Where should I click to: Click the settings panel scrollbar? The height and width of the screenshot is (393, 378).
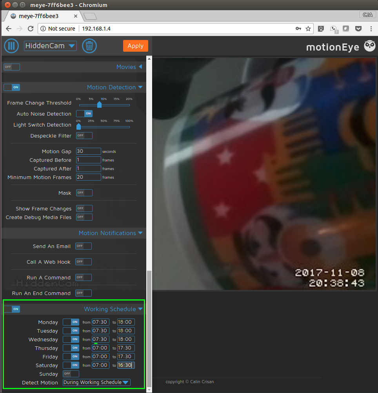pos(149,329)
